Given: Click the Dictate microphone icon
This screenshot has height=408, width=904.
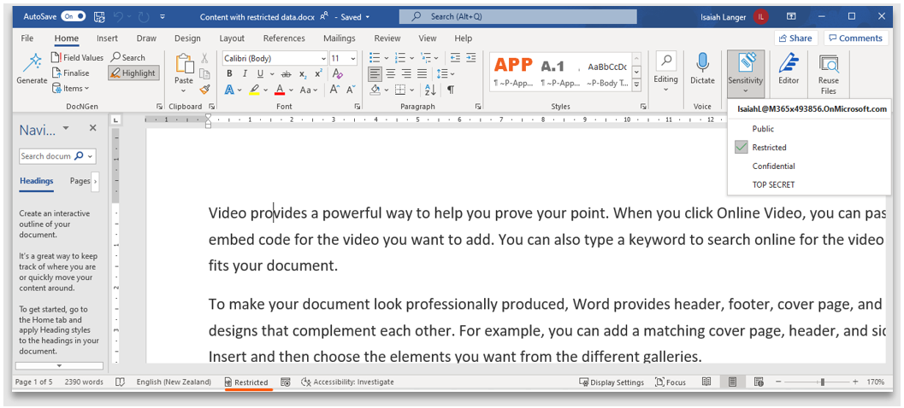Looking at the screenshot, I should click(x=702, y=62).
